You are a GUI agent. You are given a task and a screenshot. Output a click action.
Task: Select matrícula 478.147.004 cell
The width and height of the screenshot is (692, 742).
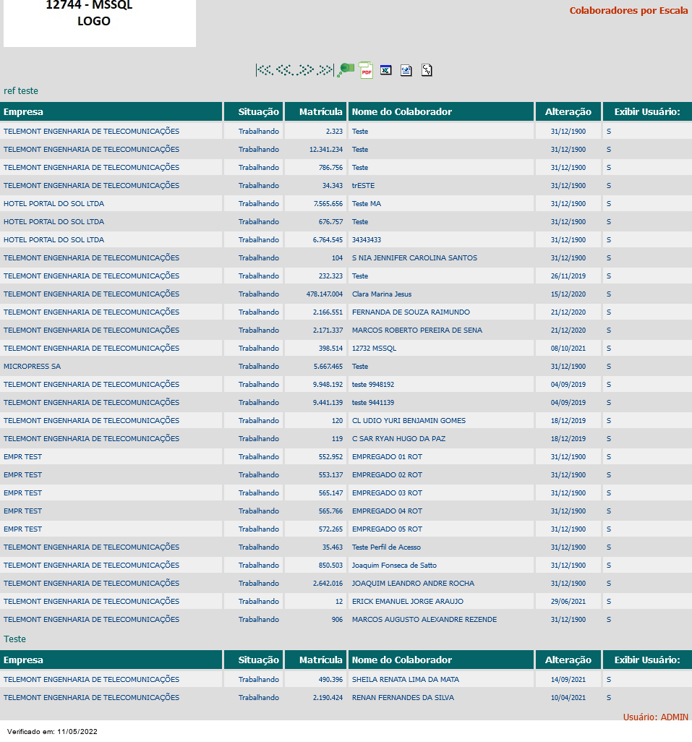pyautogui.click(x=325, y=294)
